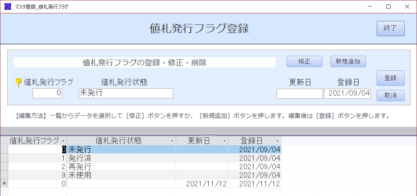Click the new-record asterisk row selector
The image size is (417, 196).
[x=4, y=183]
